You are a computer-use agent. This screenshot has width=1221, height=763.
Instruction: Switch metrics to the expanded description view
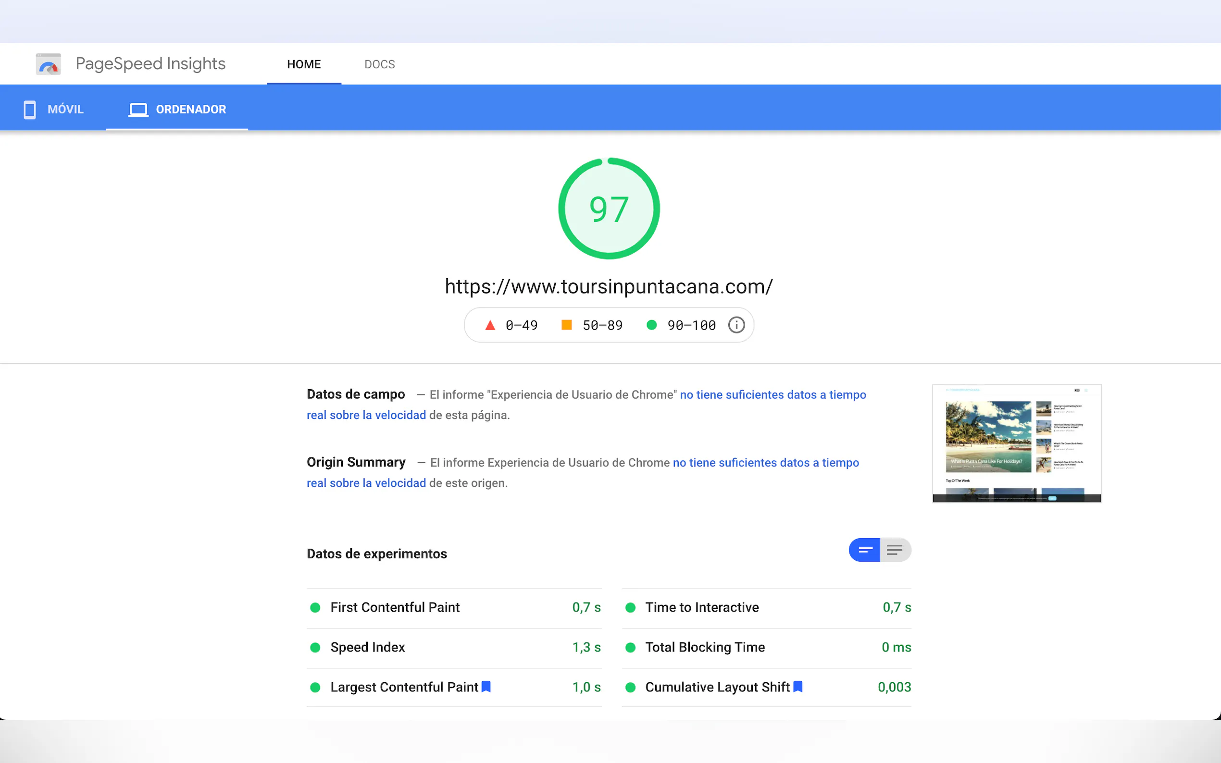coord(895,550)
